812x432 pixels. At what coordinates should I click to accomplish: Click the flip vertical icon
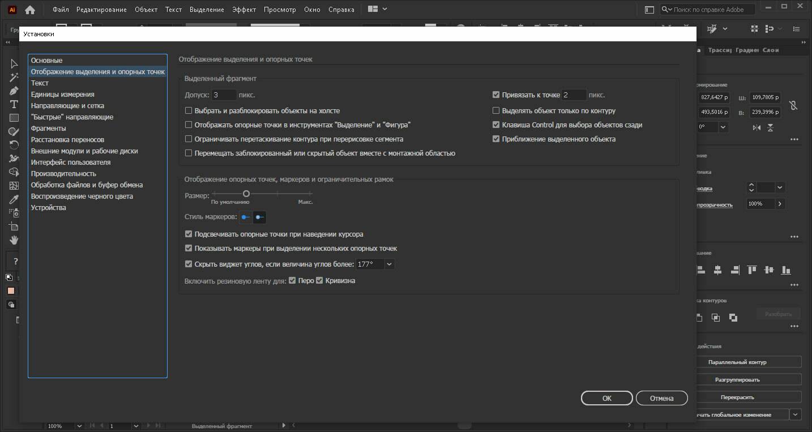click(x=771, y=128)
